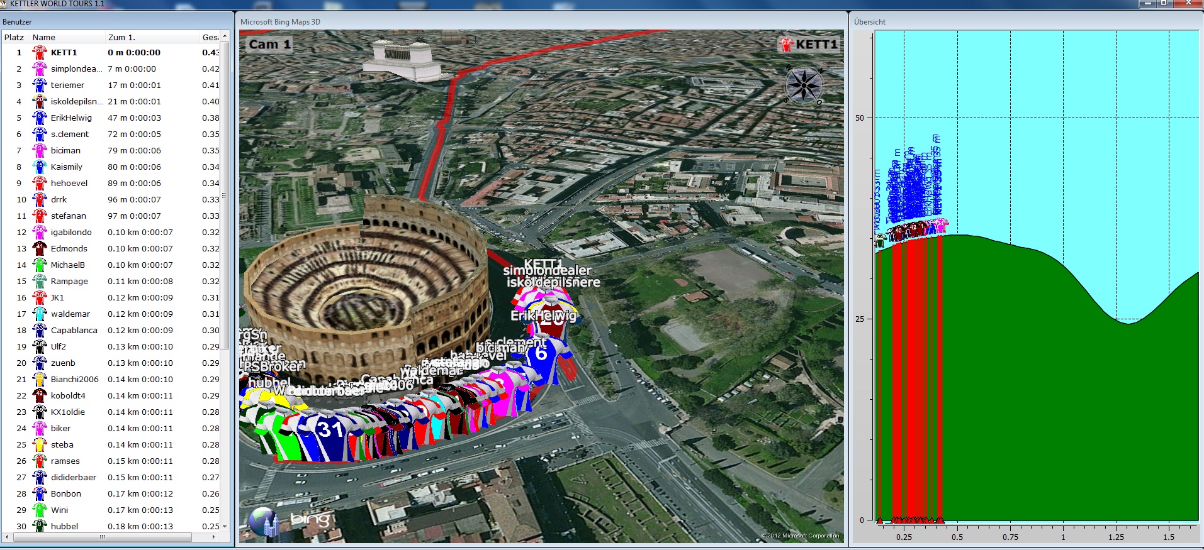The width and height of the screenshot is (1204, 550).
Task: Click the 0.5 tick label on profile axis
Action: (x=957, y=537)
